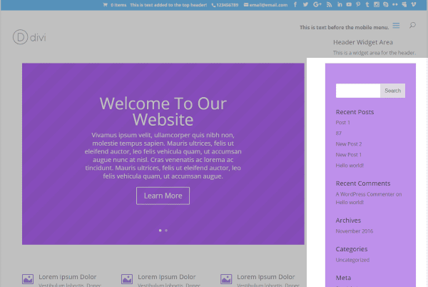This screenshot has width=428, height=287.
Task: Click 'This is a widget area for the header.'
Action: coord(374,53)
